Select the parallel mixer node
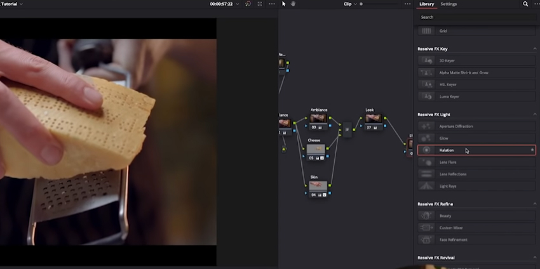 coord(348,130)
